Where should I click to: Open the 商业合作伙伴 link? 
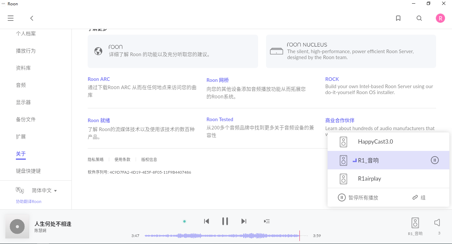pos(340,121)
